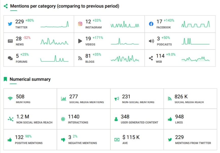This screenshot has height=153, width=220.
Task: Select the Web mentions area chart
Action: pos(195,59)
